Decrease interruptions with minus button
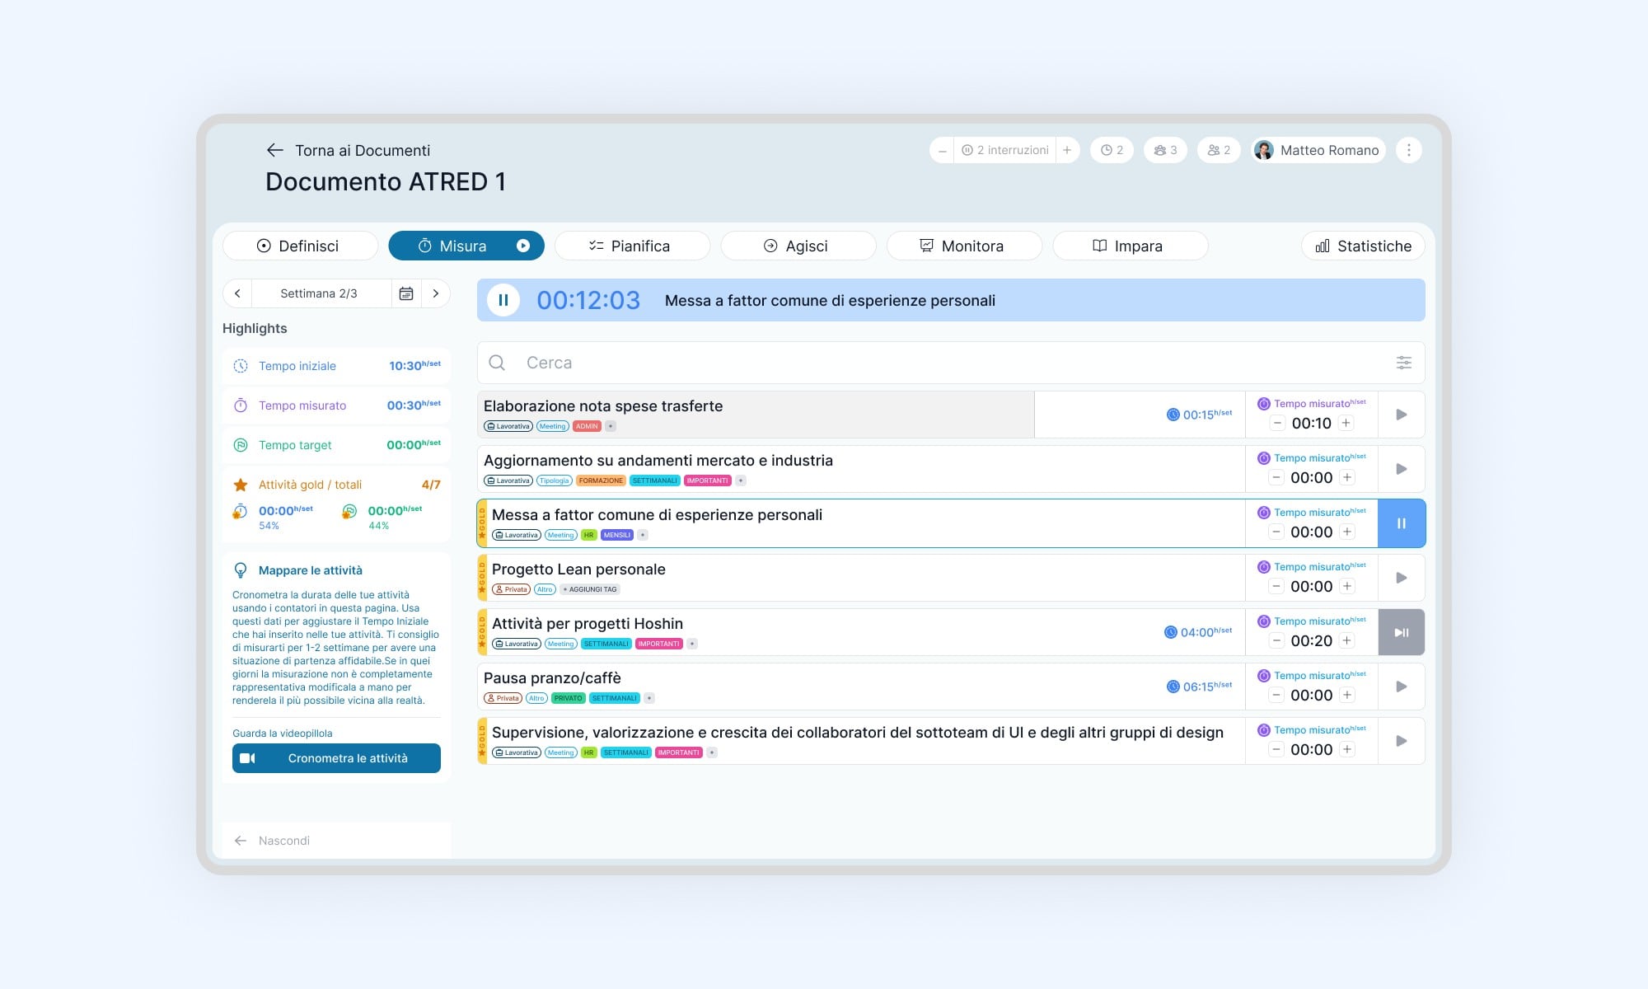Screen dimensions: 1648x989 click(x=942, y=150)
